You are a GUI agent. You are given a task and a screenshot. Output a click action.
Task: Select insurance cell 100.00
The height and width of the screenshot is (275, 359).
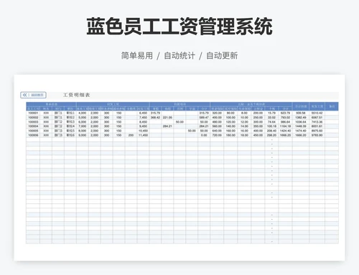[230, 118]
